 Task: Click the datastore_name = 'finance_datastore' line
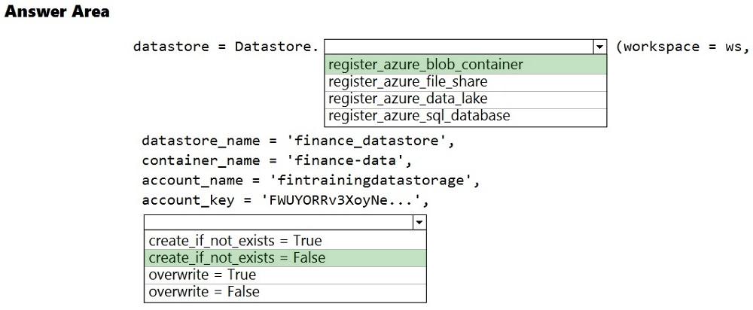point(298,140)
